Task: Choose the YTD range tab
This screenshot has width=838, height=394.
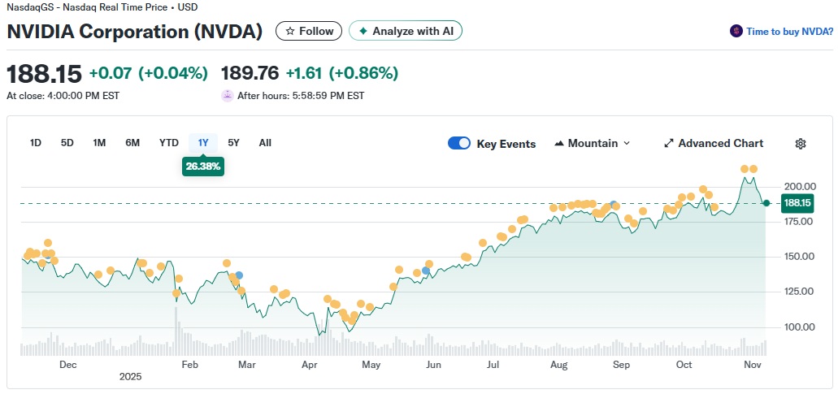Action: coord(168,143)
